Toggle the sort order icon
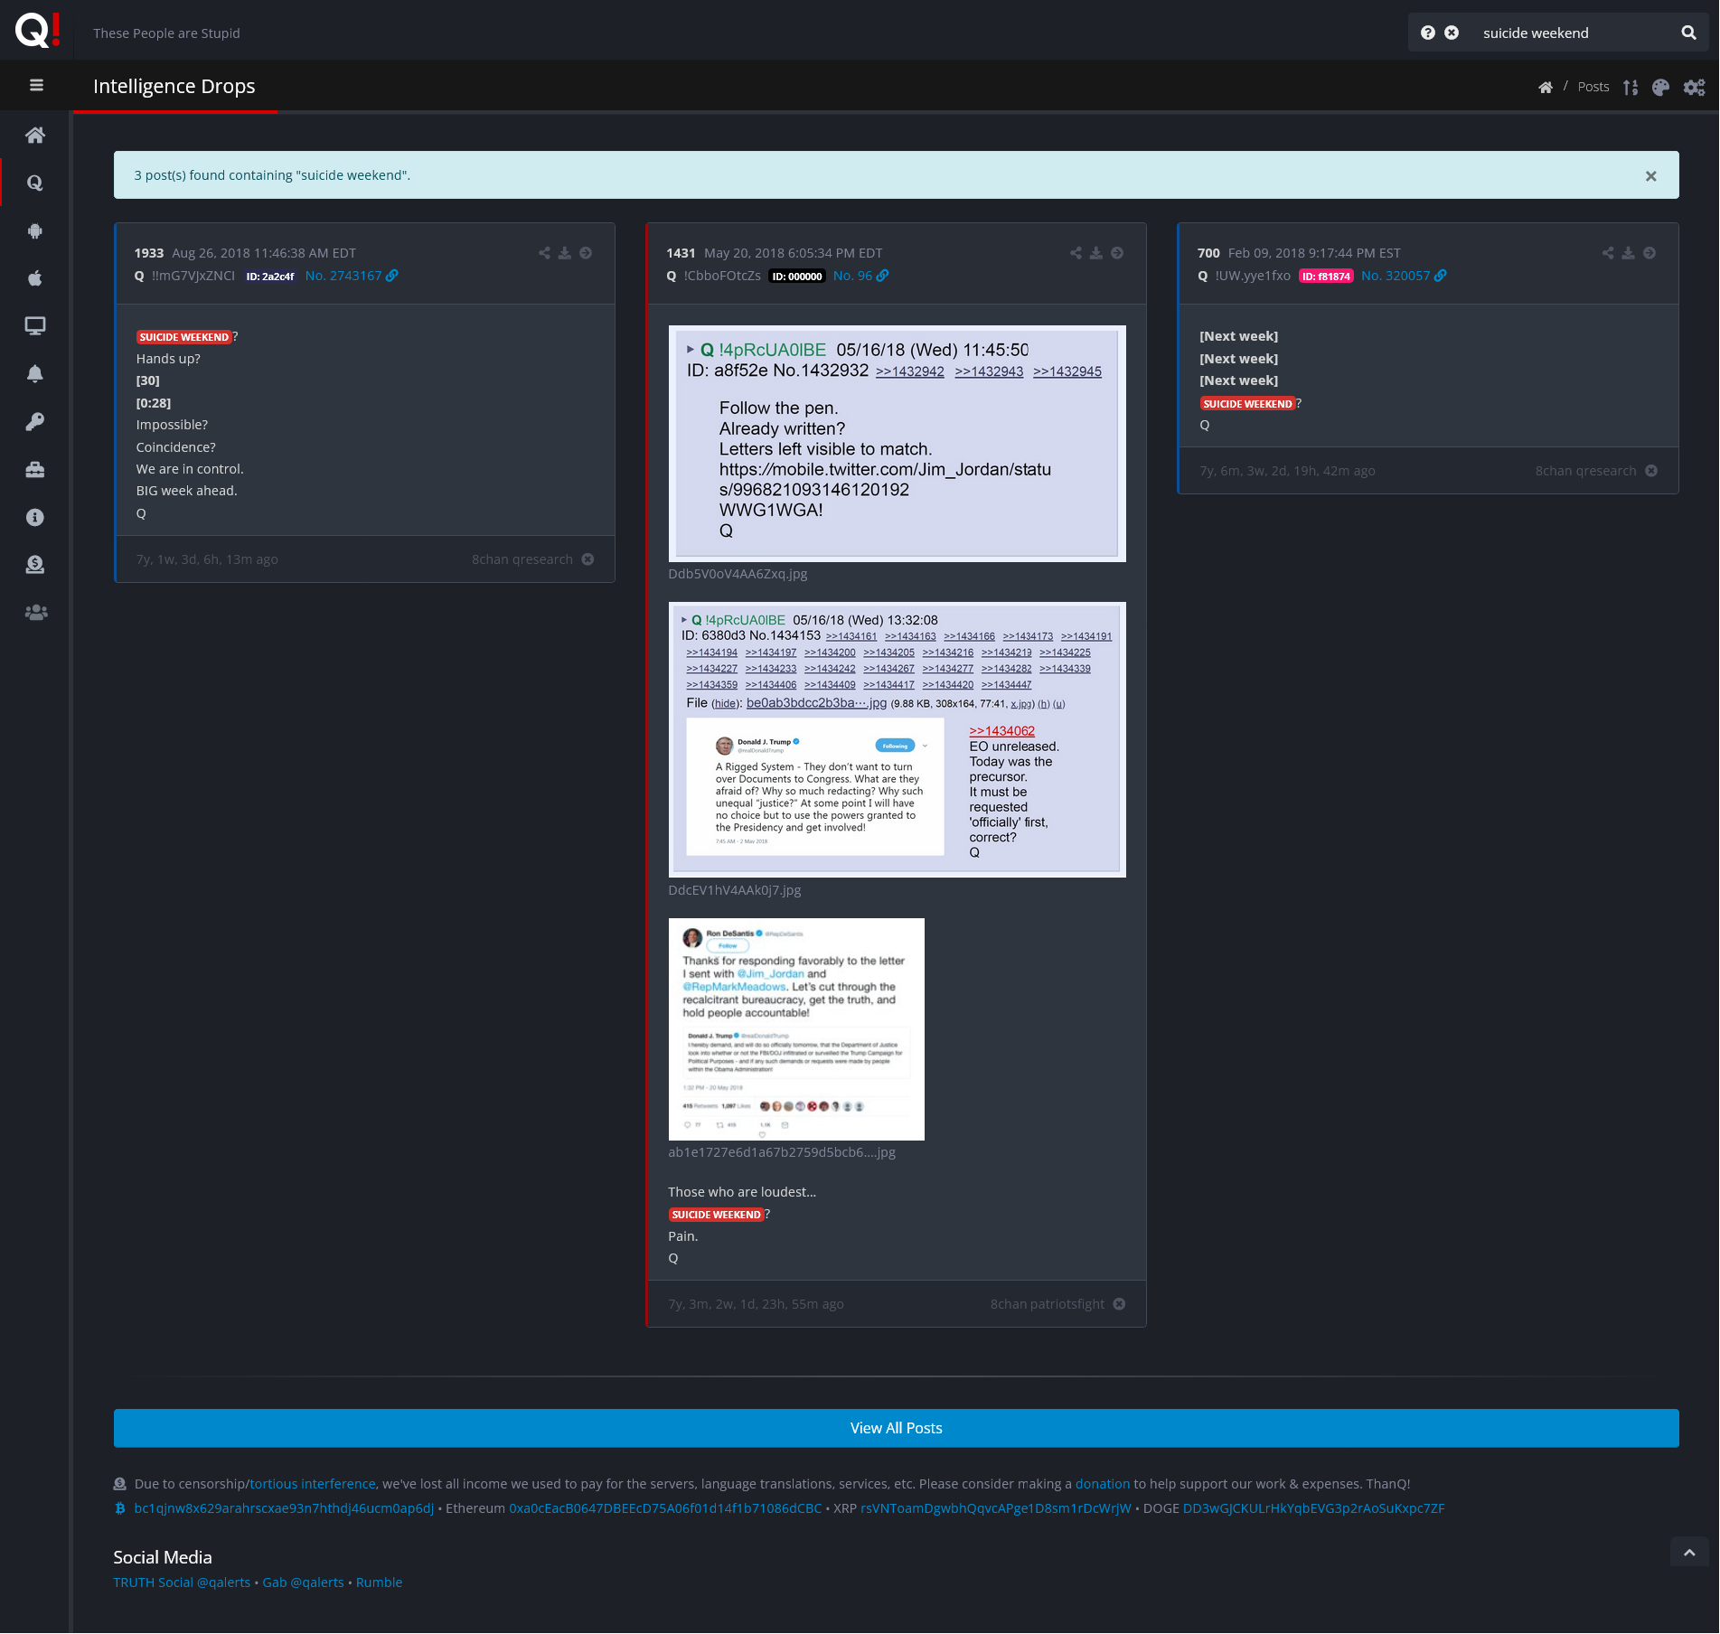 (1630, 87)
